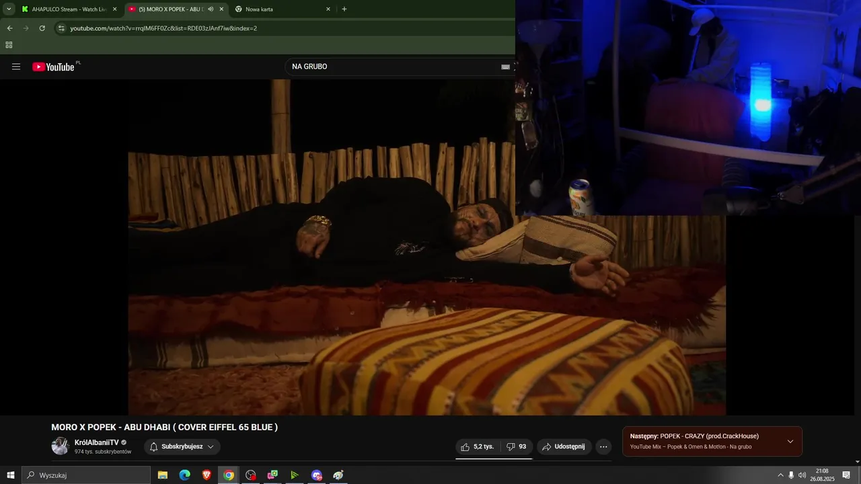861x484 pixels.
Task: View site information icon in address bar
Action: coord(61,28)
